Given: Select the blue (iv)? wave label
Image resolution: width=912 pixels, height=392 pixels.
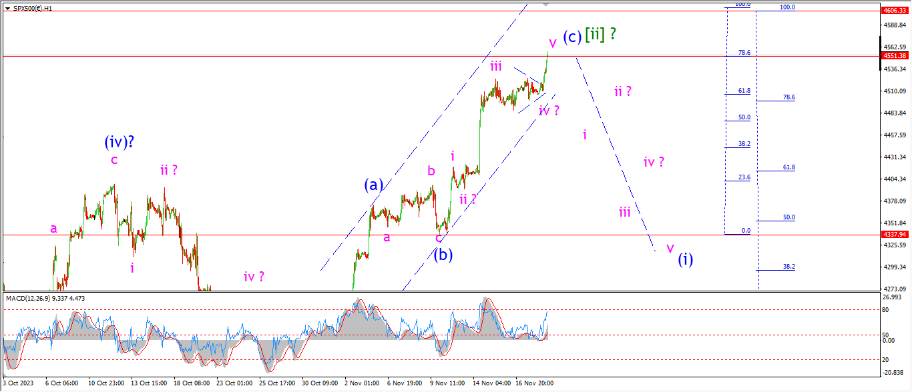Looking at the screenshot, I should (x=121, y=141).
